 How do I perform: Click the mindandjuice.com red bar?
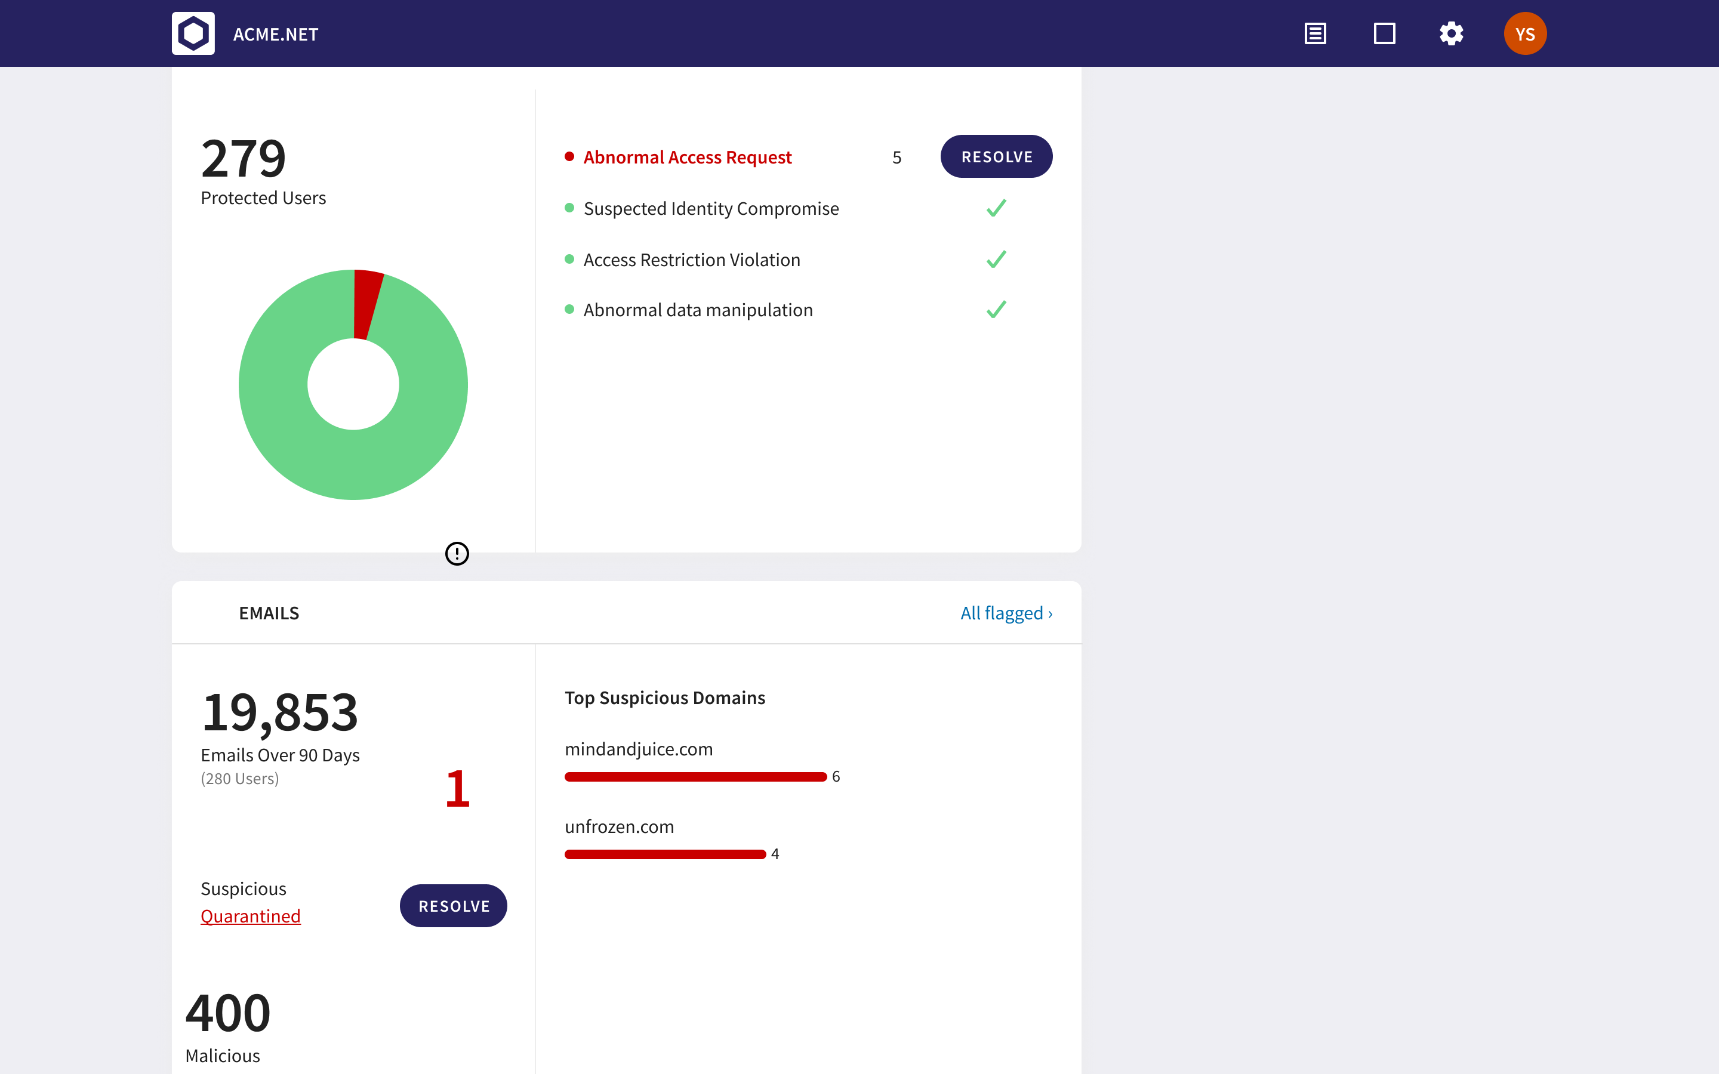[x=695, y=776]
